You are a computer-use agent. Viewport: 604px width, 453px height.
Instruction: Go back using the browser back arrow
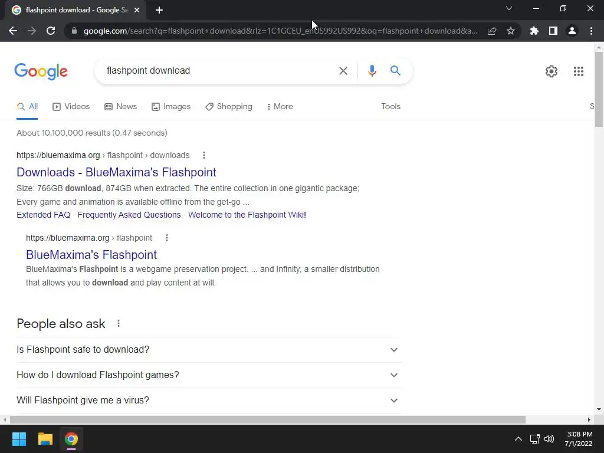coord(13,31)
